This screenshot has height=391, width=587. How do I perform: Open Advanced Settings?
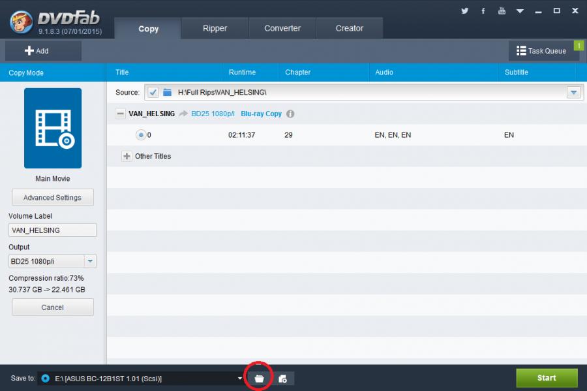[x=53, y=197]
